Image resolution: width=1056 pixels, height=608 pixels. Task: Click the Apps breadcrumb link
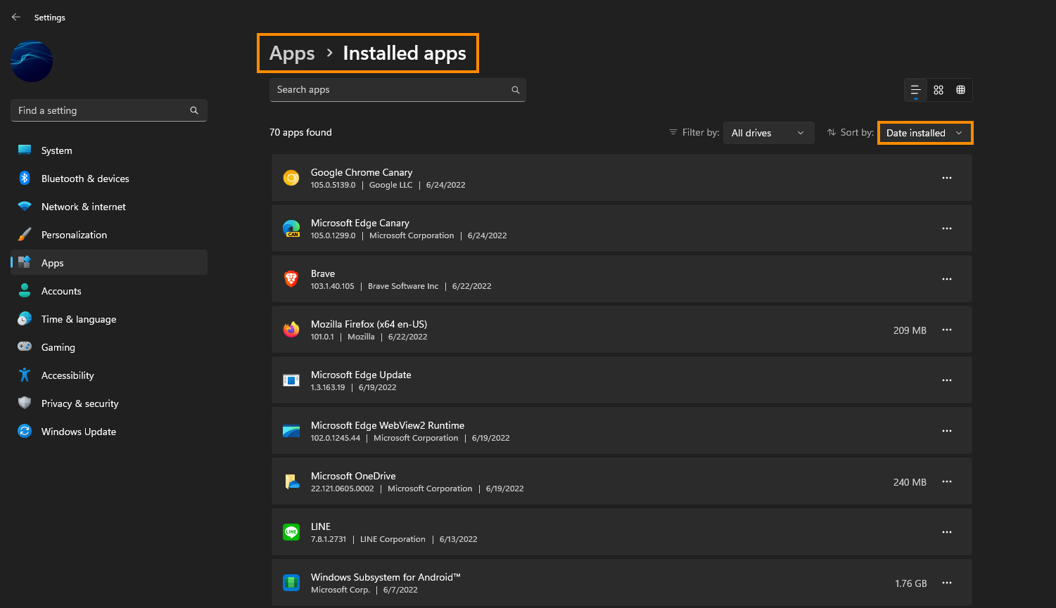pyautogui.click(x=292, y=53)
